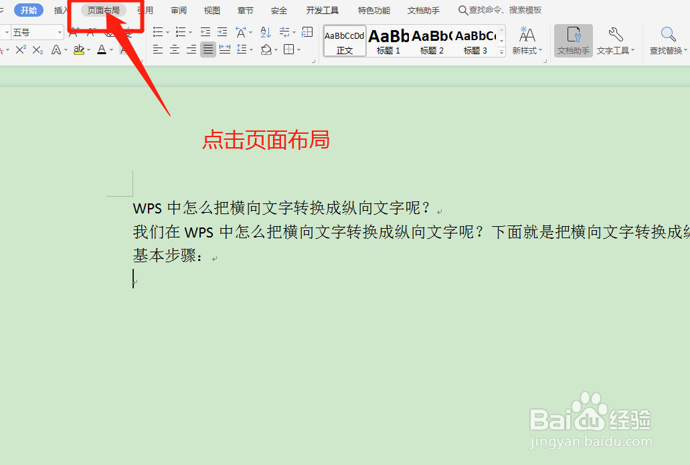Show the previous row of the styles gallery
The height and width of the screenshot is (465, 690).
point(501,30)
